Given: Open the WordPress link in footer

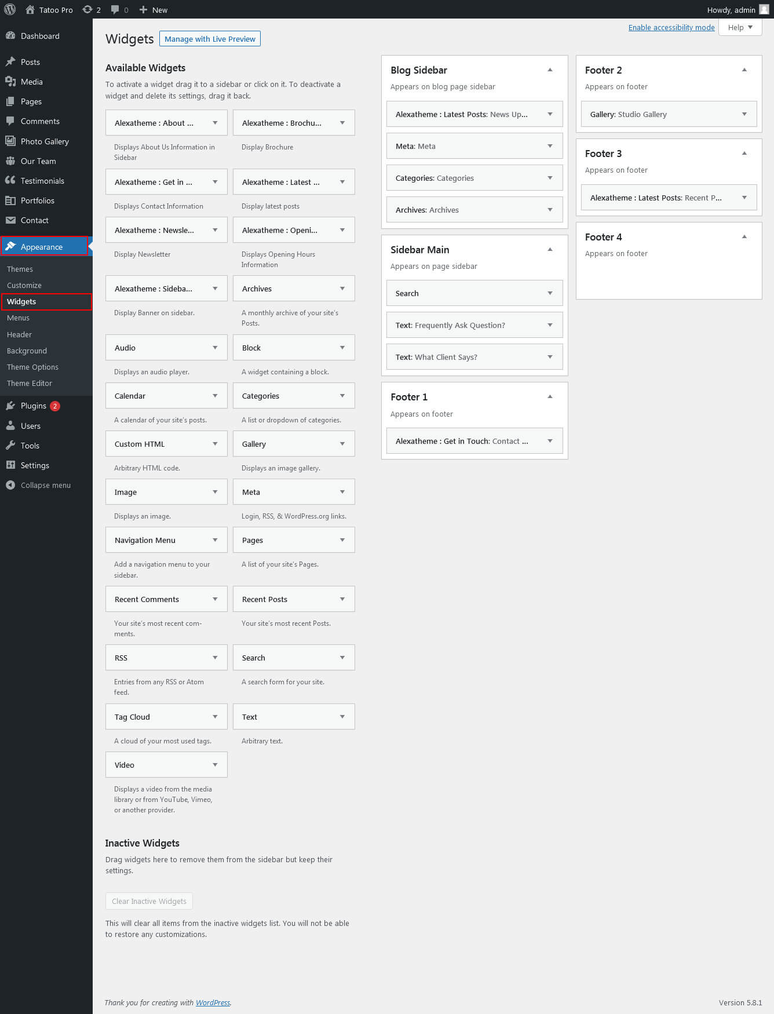Looking at the screenshot, I should tap(213, 1002).
